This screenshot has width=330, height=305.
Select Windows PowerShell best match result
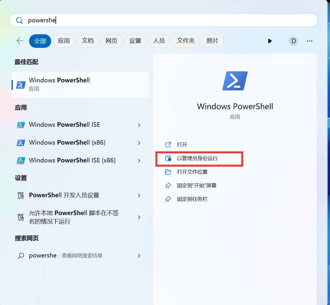pos(80,85)
